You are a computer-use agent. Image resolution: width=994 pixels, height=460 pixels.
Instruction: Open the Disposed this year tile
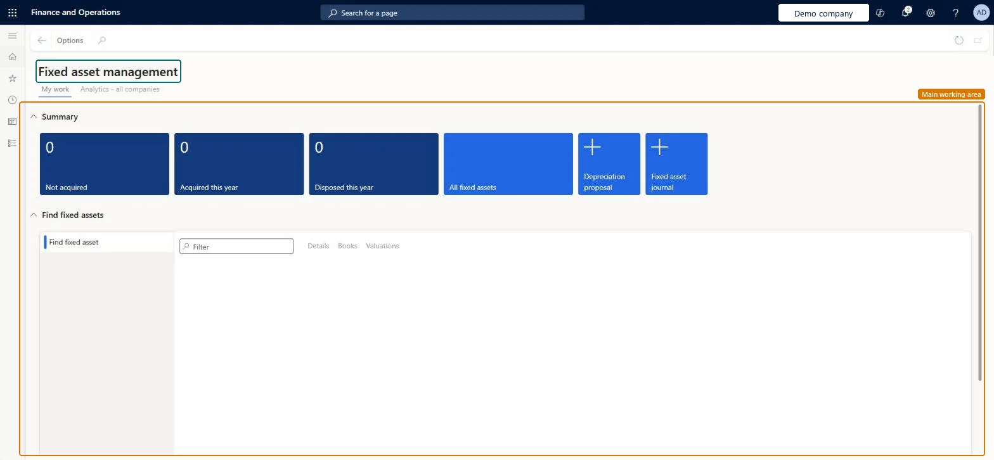tap(373, 164)
